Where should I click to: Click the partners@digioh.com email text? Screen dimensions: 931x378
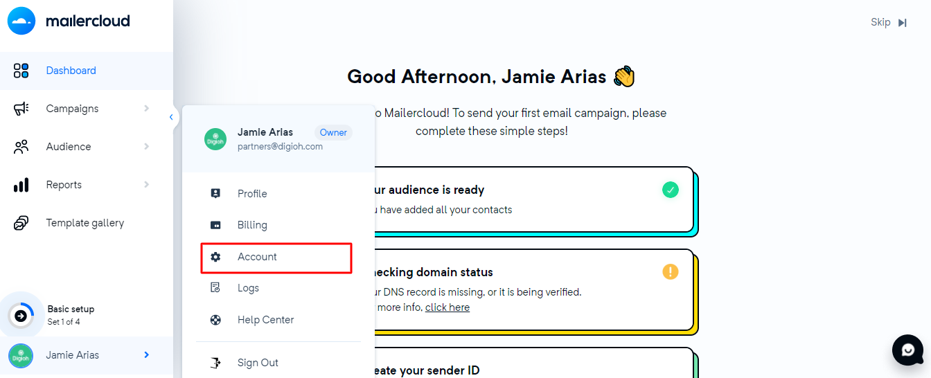[x=280, y=146]
